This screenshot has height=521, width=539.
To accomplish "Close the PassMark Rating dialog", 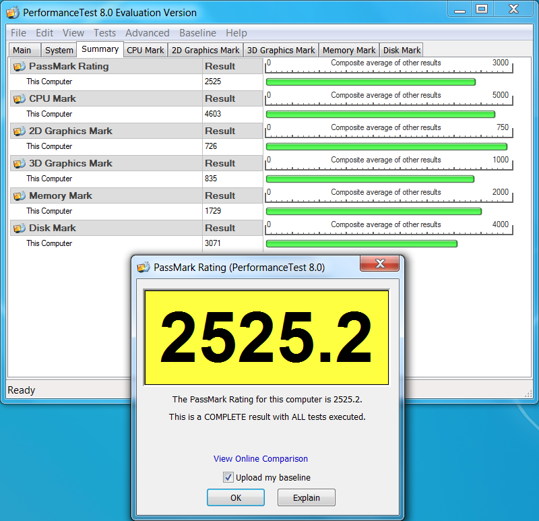I will [x=379, y=264].
